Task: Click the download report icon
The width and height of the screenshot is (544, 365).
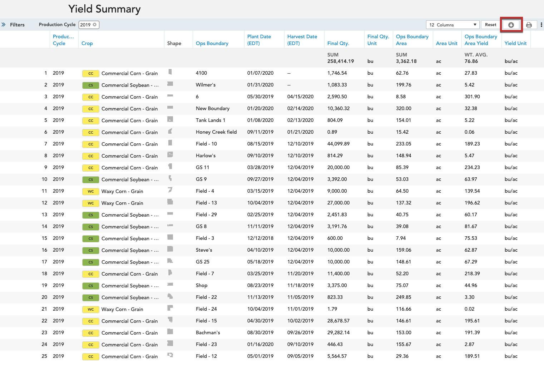Action: click(x=511, y=25)
